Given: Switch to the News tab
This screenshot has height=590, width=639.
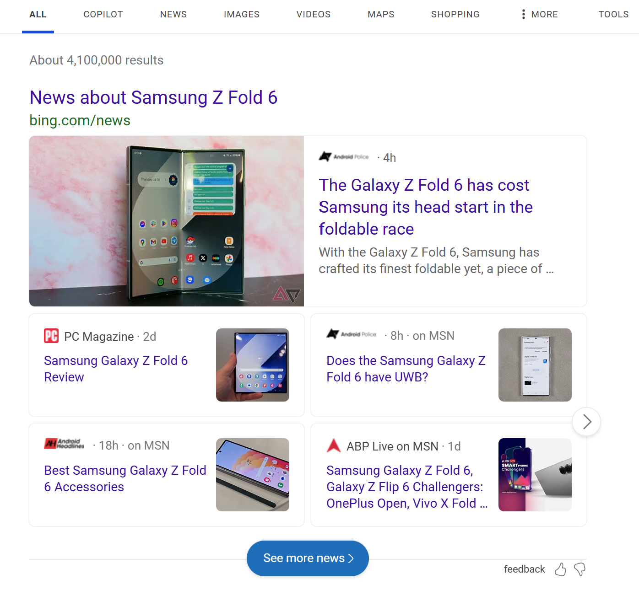Looking at the screenshot, I should pos(173,15).
